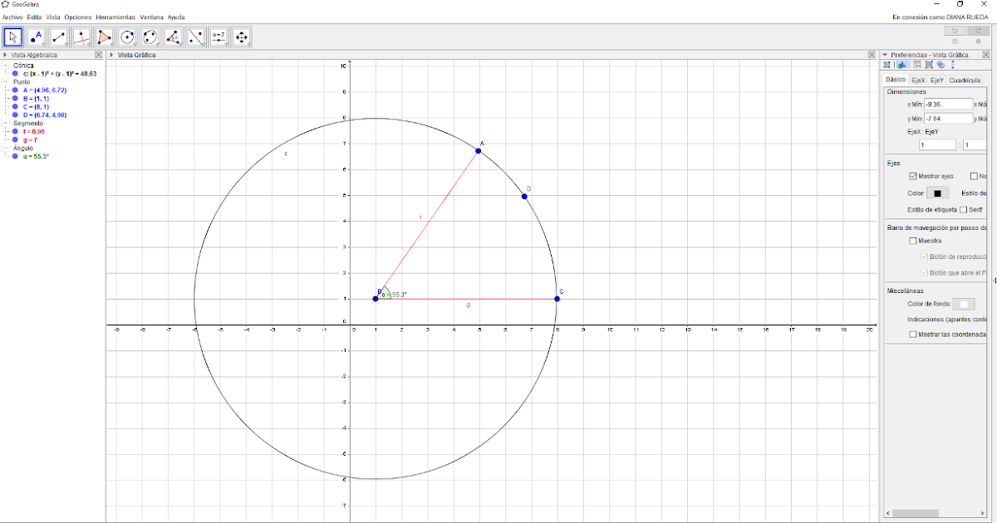
Task: Enable the Serif label style checkbox
Action: coord(963,208)
